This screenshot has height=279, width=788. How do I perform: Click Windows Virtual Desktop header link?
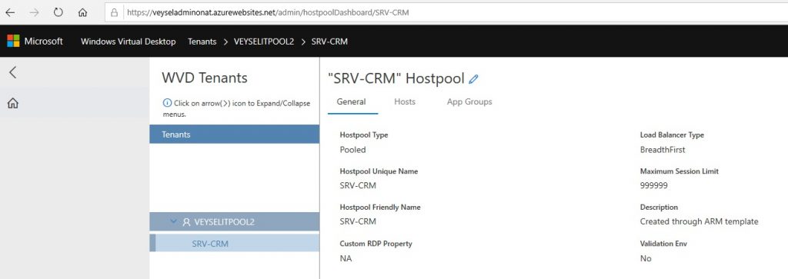(129, 42)
